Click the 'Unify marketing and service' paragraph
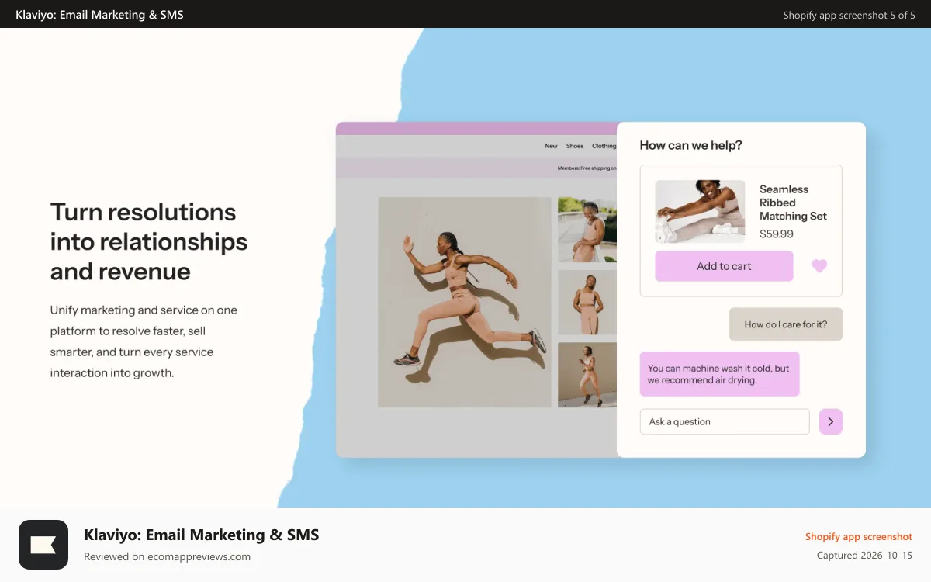 pos(144,341)
